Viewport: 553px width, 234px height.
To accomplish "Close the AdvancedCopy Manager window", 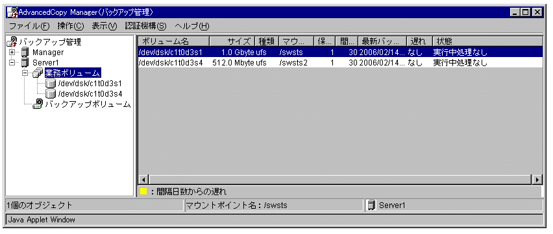I will (x=537, y=12).
